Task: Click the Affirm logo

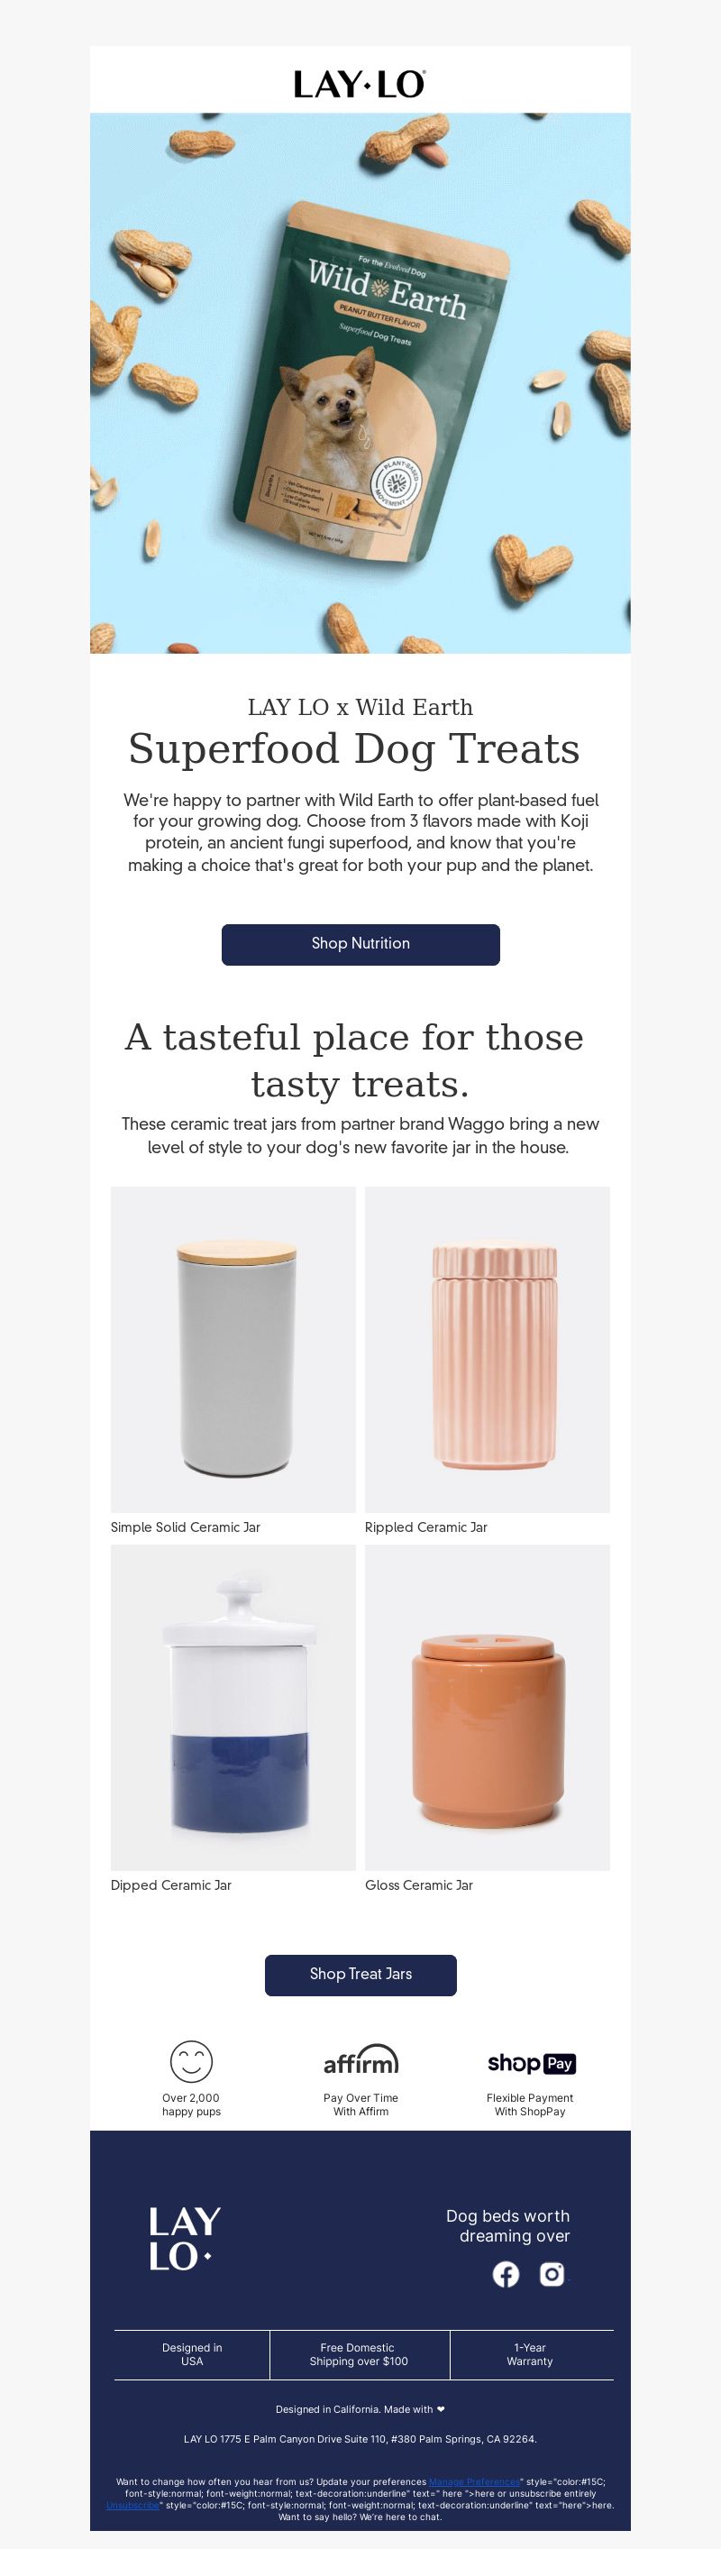Action: [361, 2060]
